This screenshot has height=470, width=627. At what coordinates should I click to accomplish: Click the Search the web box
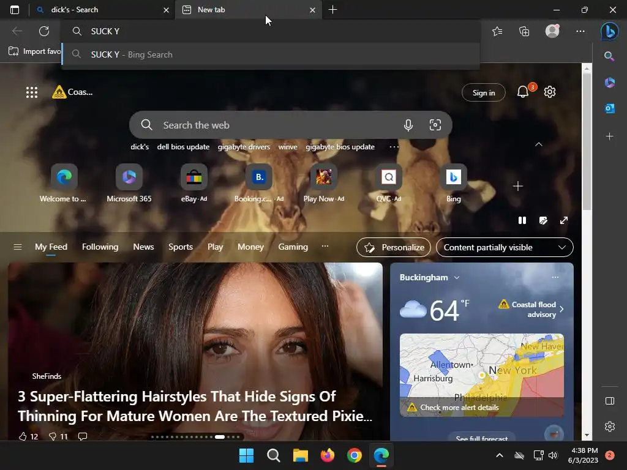pyautogui.click(x=291, y=125)
